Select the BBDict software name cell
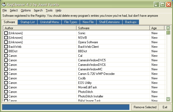 (83, 51)
